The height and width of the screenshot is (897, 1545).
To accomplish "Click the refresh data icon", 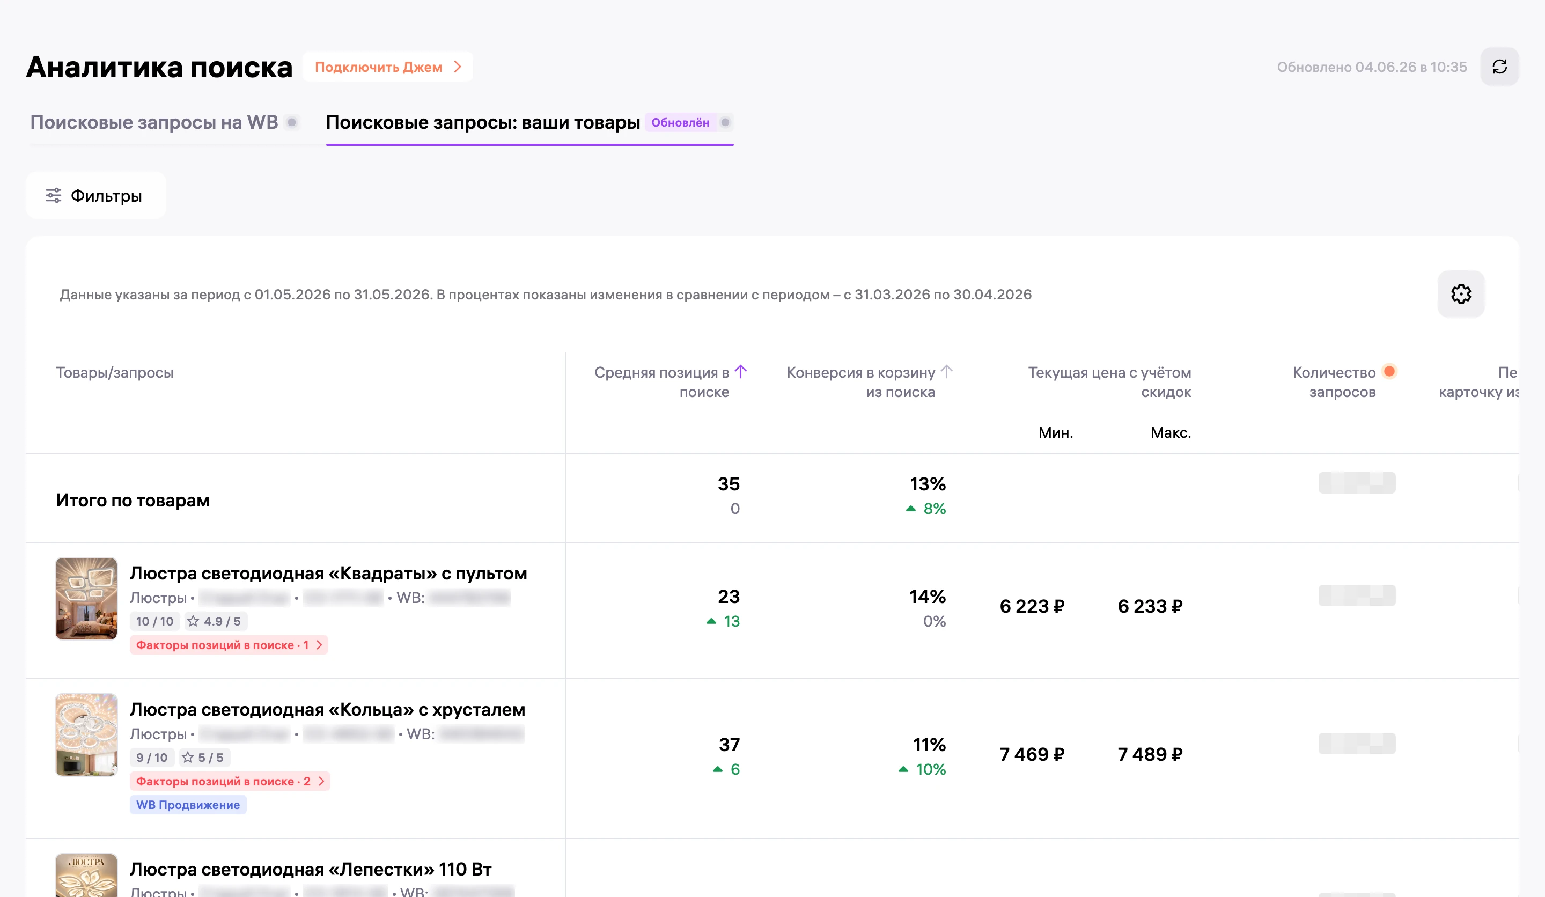I will coord(1499,67).
